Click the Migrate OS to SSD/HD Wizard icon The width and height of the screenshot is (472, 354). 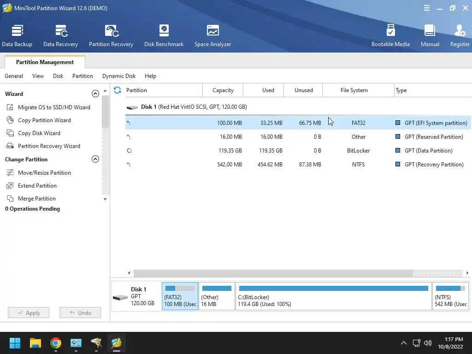pos(10,107)
